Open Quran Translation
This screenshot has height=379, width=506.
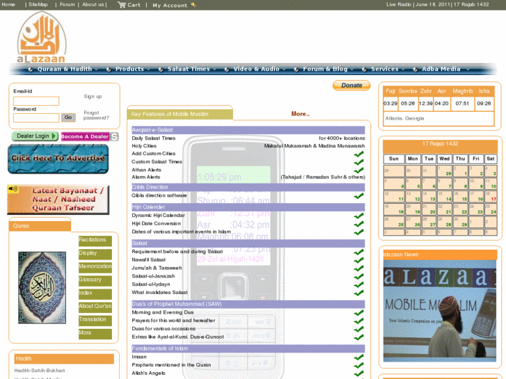pyautogui.click(x=95, y=321)
